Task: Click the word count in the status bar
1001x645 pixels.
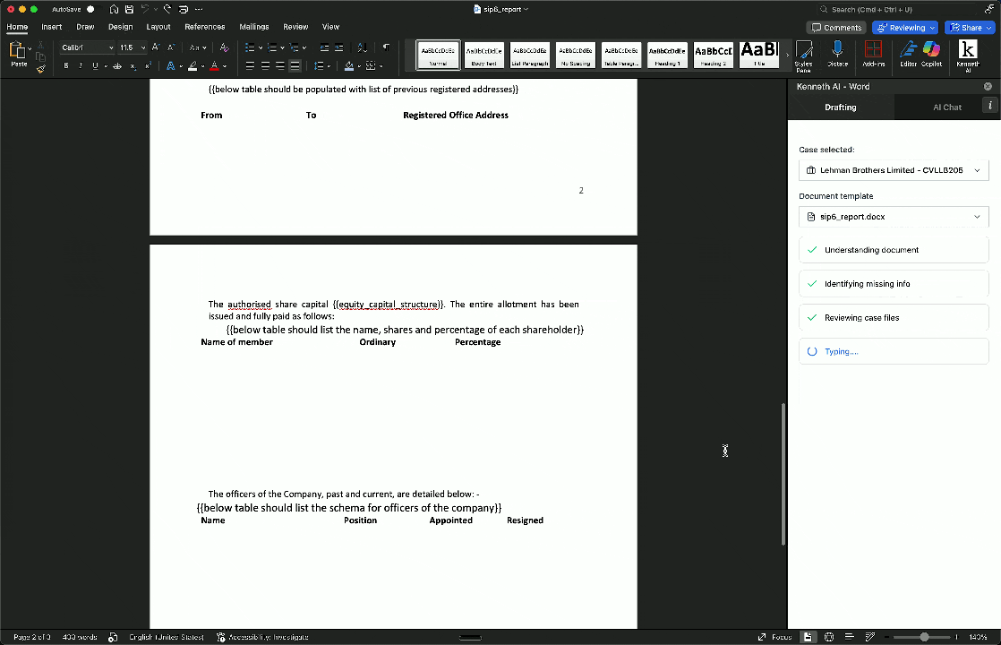Action: pos(79,637)
